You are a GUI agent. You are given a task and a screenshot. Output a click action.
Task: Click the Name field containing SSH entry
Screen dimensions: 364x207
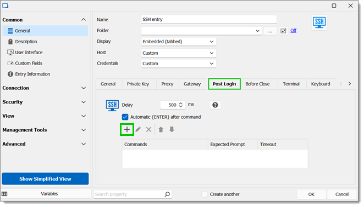coord(209,19)
